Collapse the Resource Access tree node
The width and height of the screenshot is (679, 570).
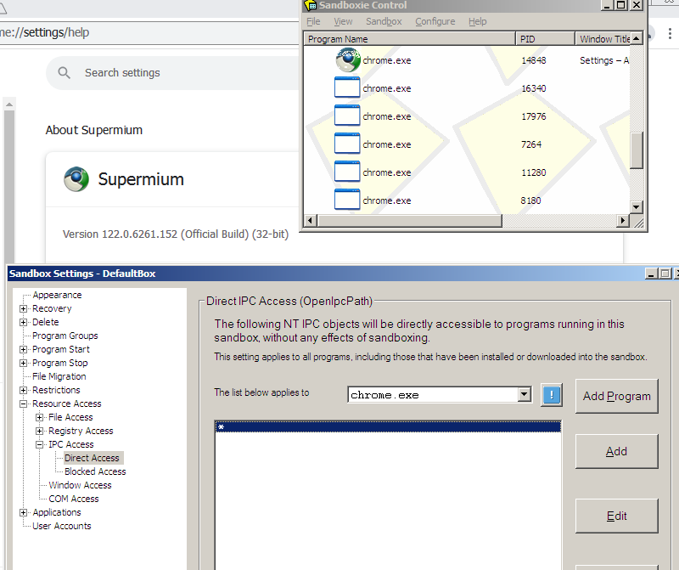click(24, 404)
